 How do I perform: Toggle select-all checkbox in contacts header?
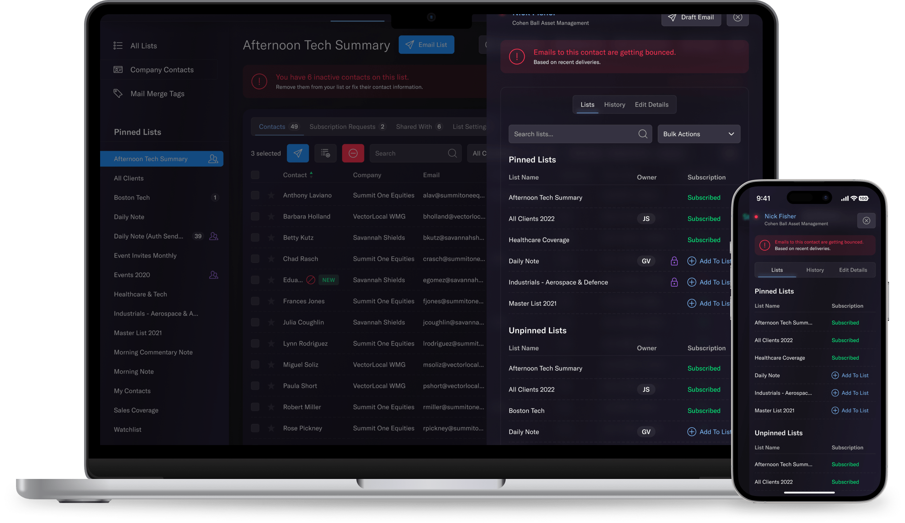[x=255, y=175]
